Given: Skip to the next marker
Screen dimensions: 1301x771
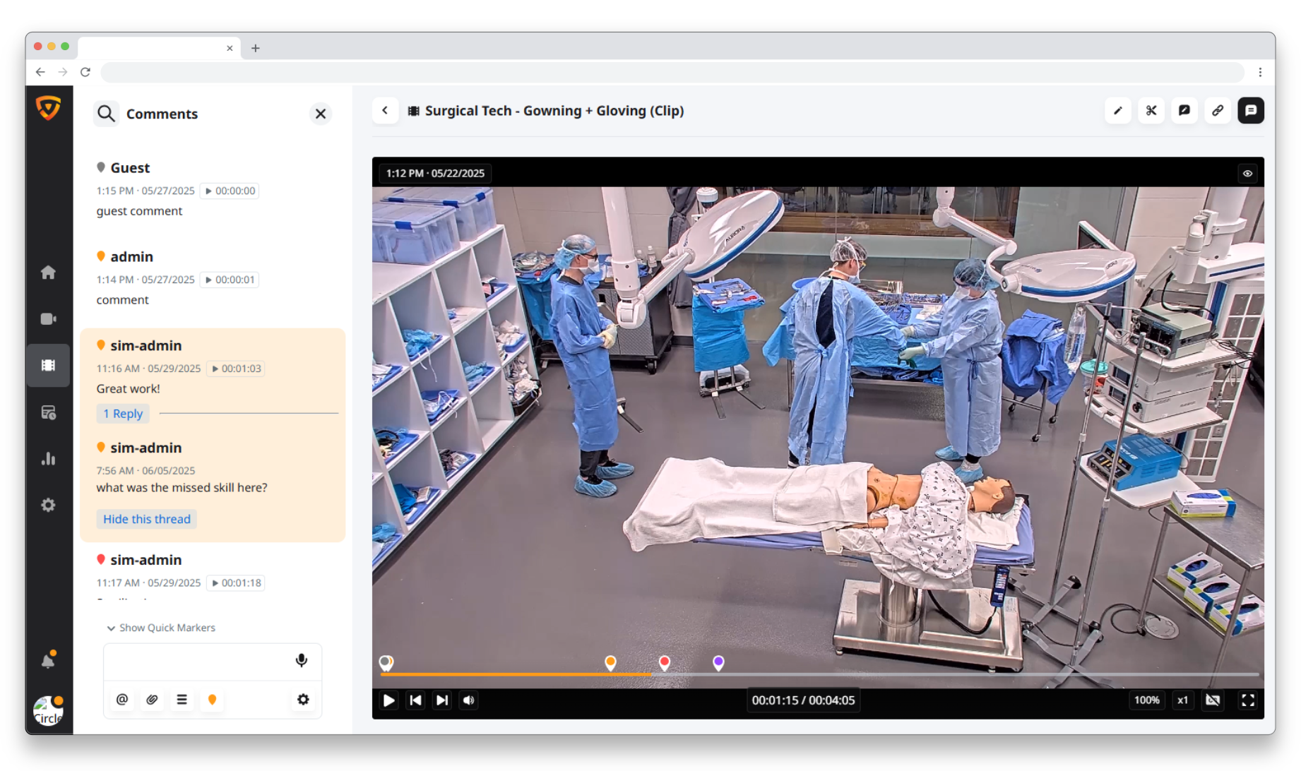Looking at the screenshot, I should tap(442, 700).
